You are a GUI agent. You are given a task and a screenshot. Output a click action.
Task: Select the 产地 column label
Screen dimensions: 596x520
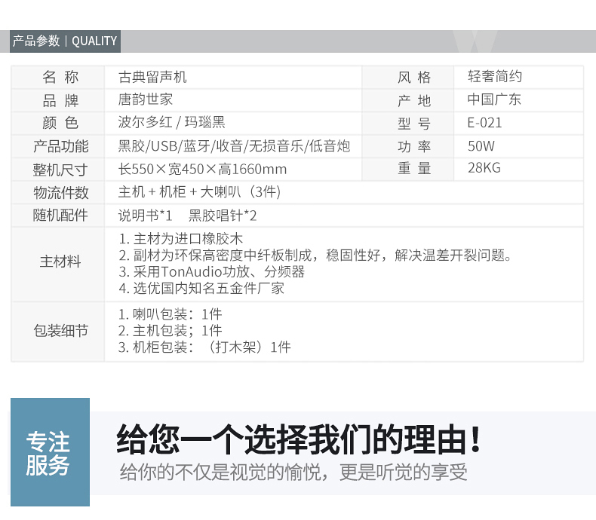coord(414,101)
